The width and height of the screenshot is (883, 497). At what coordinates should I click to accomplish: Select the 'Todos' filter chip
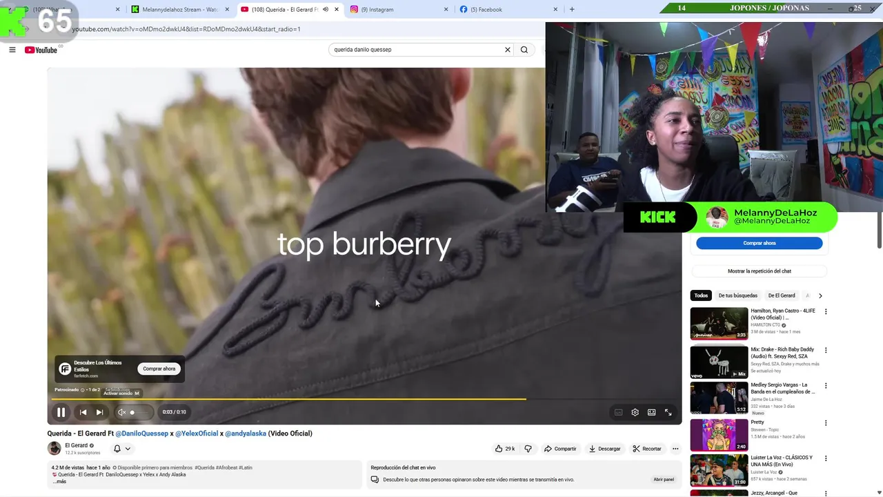(x=701, y=295)
